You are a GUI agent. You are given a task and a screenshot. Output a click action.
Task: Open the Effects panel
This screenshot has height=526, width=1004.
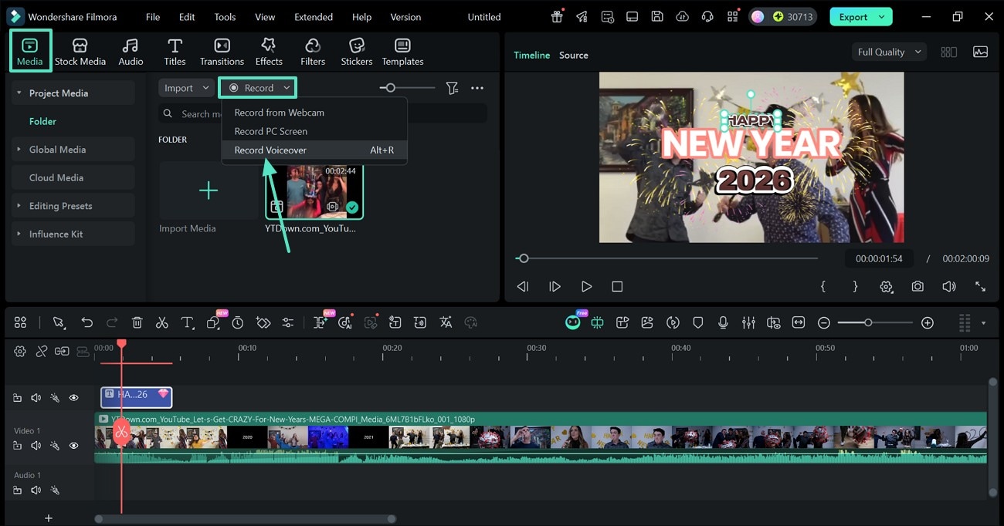point(269,52)
